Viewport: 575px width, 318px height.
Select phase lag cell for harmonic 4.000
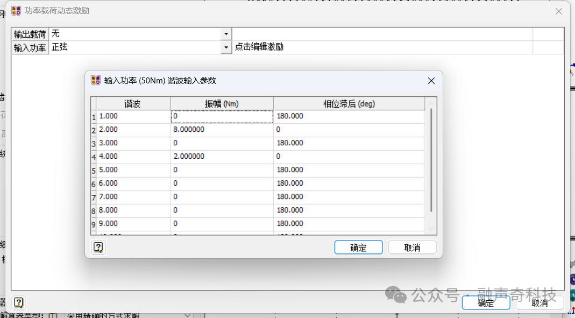[349, 157]
